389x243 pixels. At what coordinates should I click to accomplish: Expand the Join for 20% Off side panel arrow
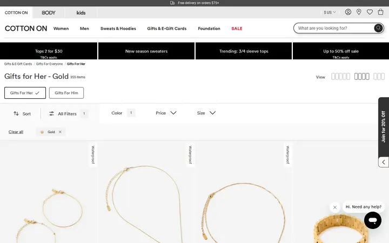click(x=384, y=162)
